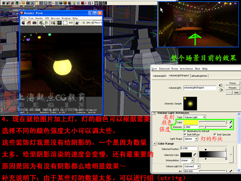The height and width of the screenshot is (181, 241).
Task: Click the IPR render icon in Render View
Action: (x=41, y=23)
